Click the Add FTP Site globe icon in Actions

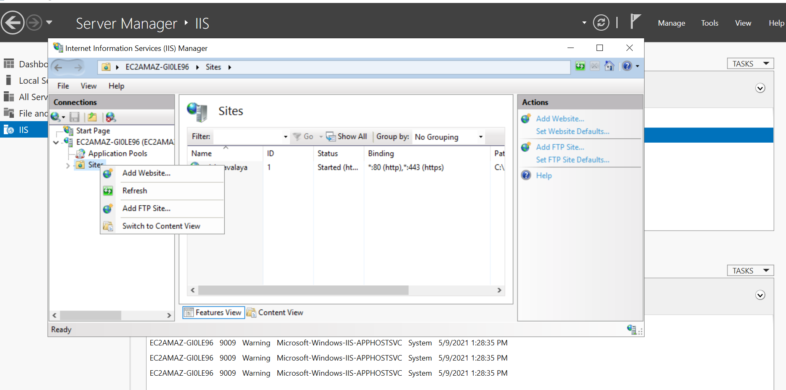pyautogui.click(x=526, y=147)
